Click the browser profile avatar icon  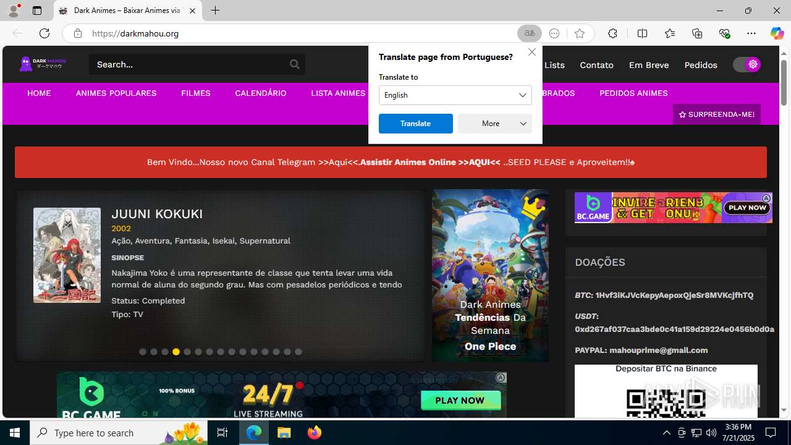(14, 10)
